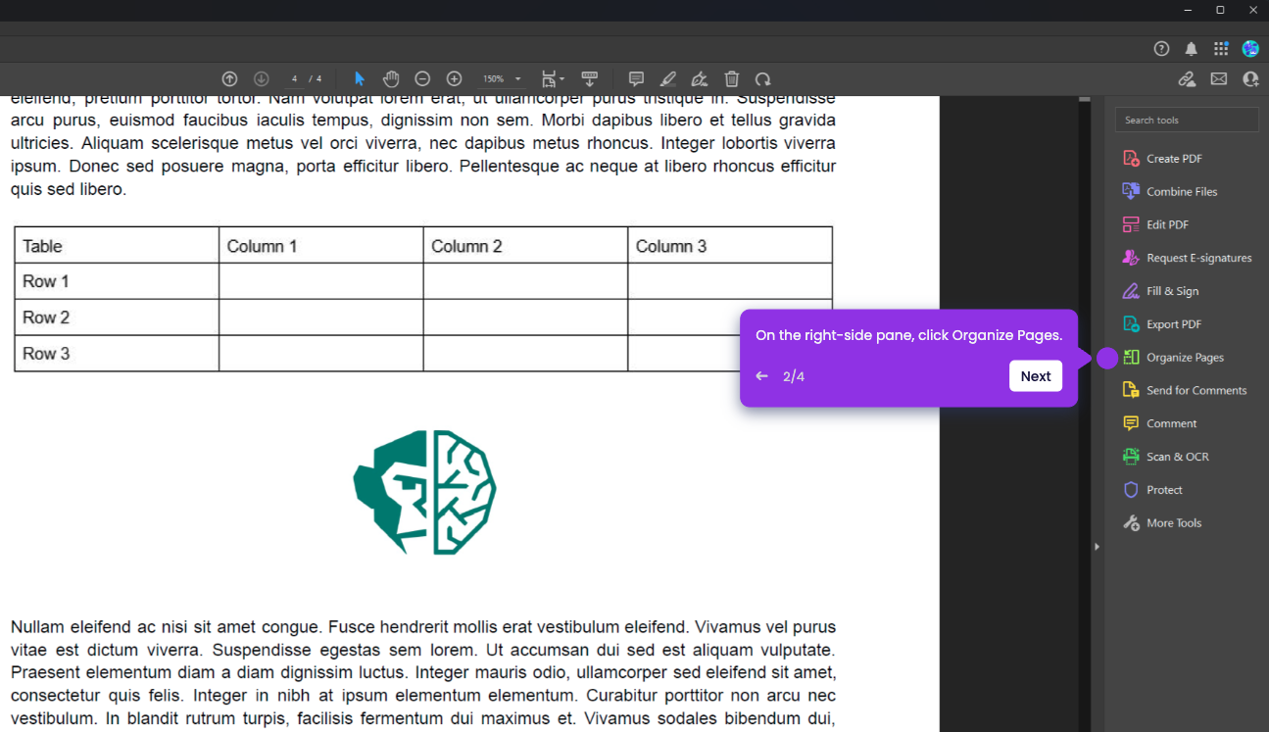Click the sign document pen icon

click(x=699, y=78)
